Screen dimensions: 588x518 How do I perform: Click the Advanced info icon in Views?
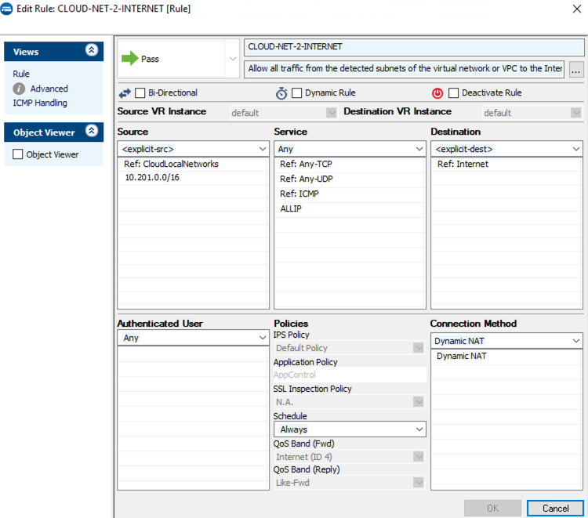(x=20, y=89)
